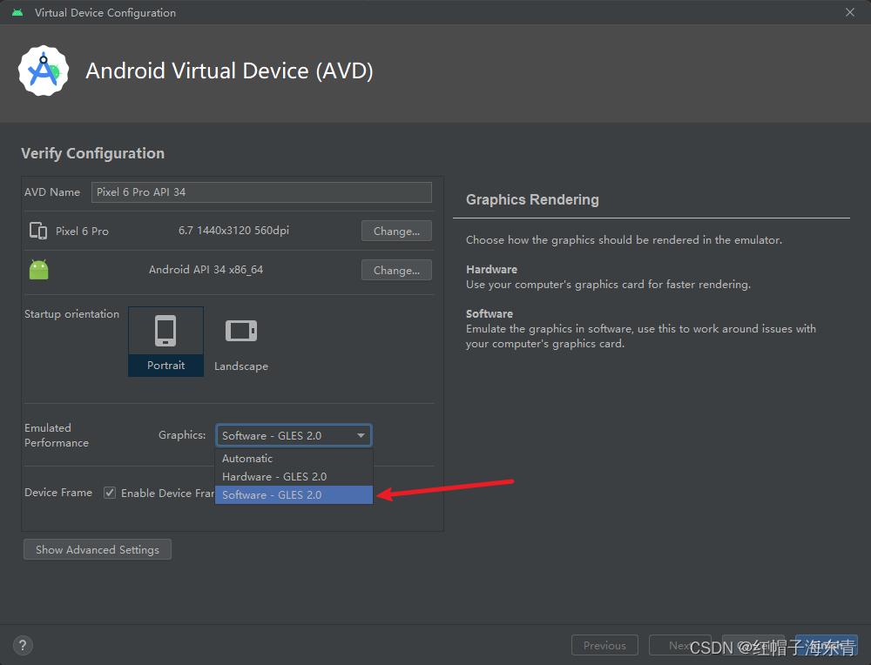Click Change button for Pixel 6 Pro
Image resolution: width=871 pixels, height=665 pixels.
[x=396, y=231]
